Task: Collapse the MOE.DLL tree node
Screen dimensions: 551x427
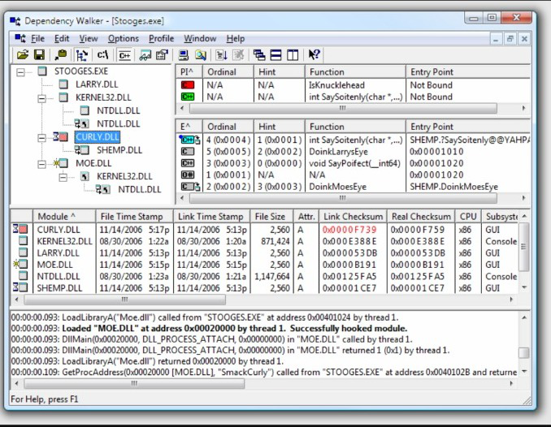Action: (x=41, y=164)
